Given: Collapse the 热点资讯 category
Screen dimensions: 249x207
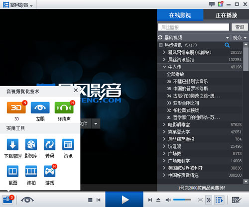Looking at the screenshot, I should pos(161,45).
